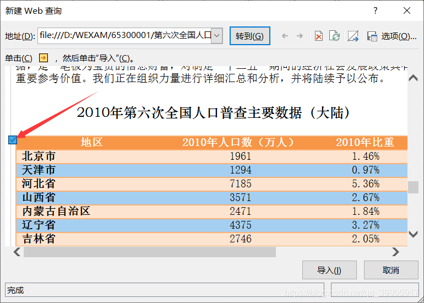Open the help question mark button
Screen dimensions: 424x303
coord(376,11)
